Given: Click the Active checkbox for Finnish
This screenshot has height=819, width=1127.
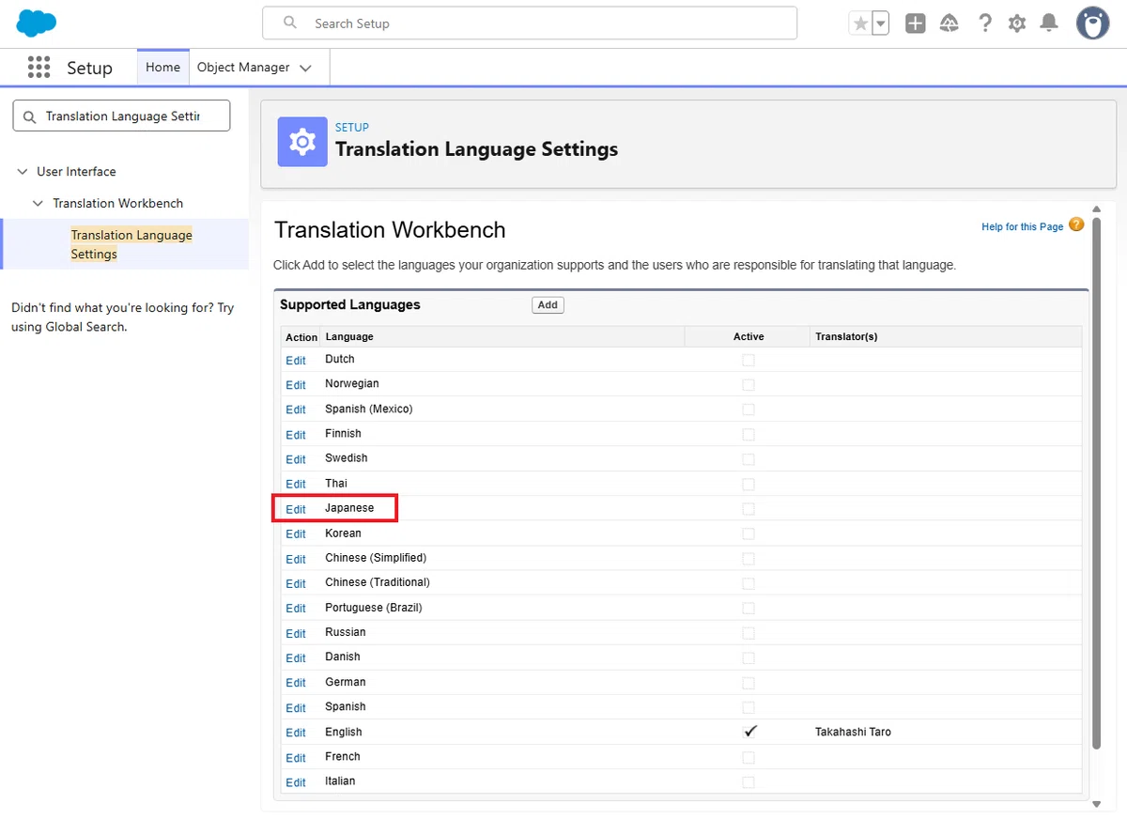Looking at the screenshot, I should [x=749, y=434].
